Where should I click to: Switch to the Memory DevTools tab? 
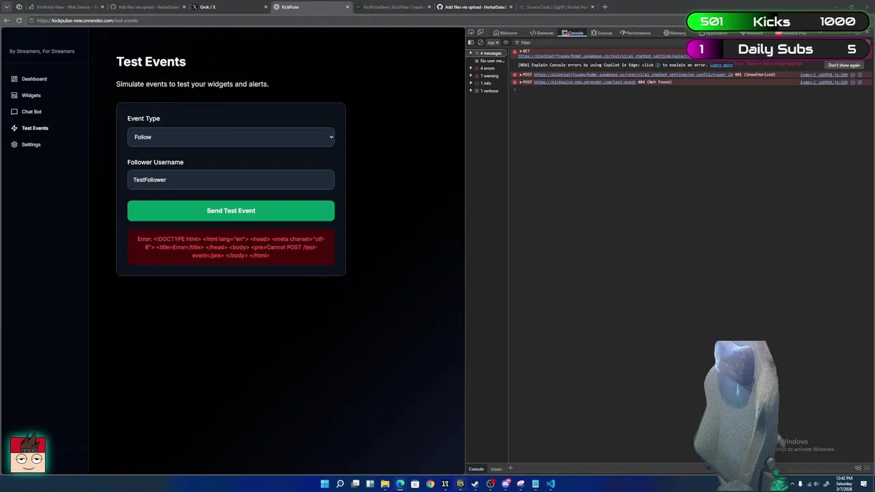click(x=675, y=33)
